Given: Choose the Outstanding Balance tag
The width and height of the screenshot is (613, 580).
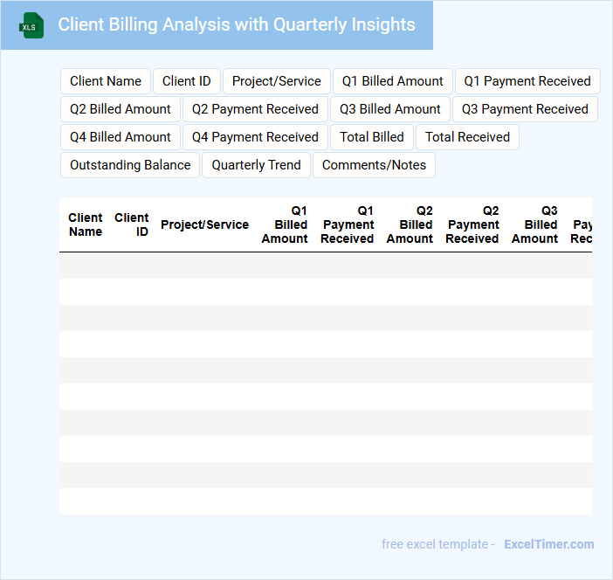Looking at the screenshot, I should tap(130, 165).
